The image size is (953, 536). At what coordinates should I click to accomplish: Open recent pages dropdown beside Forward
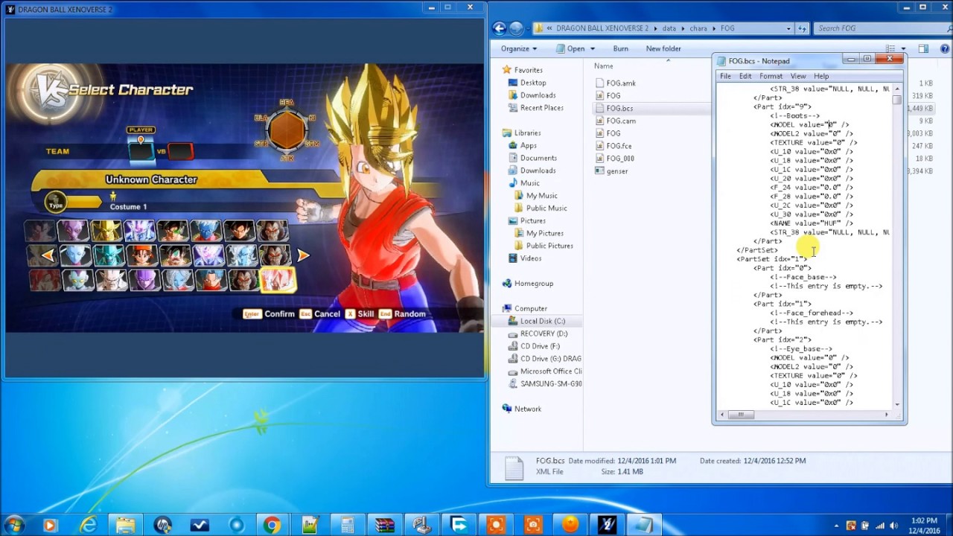point(528,28)
